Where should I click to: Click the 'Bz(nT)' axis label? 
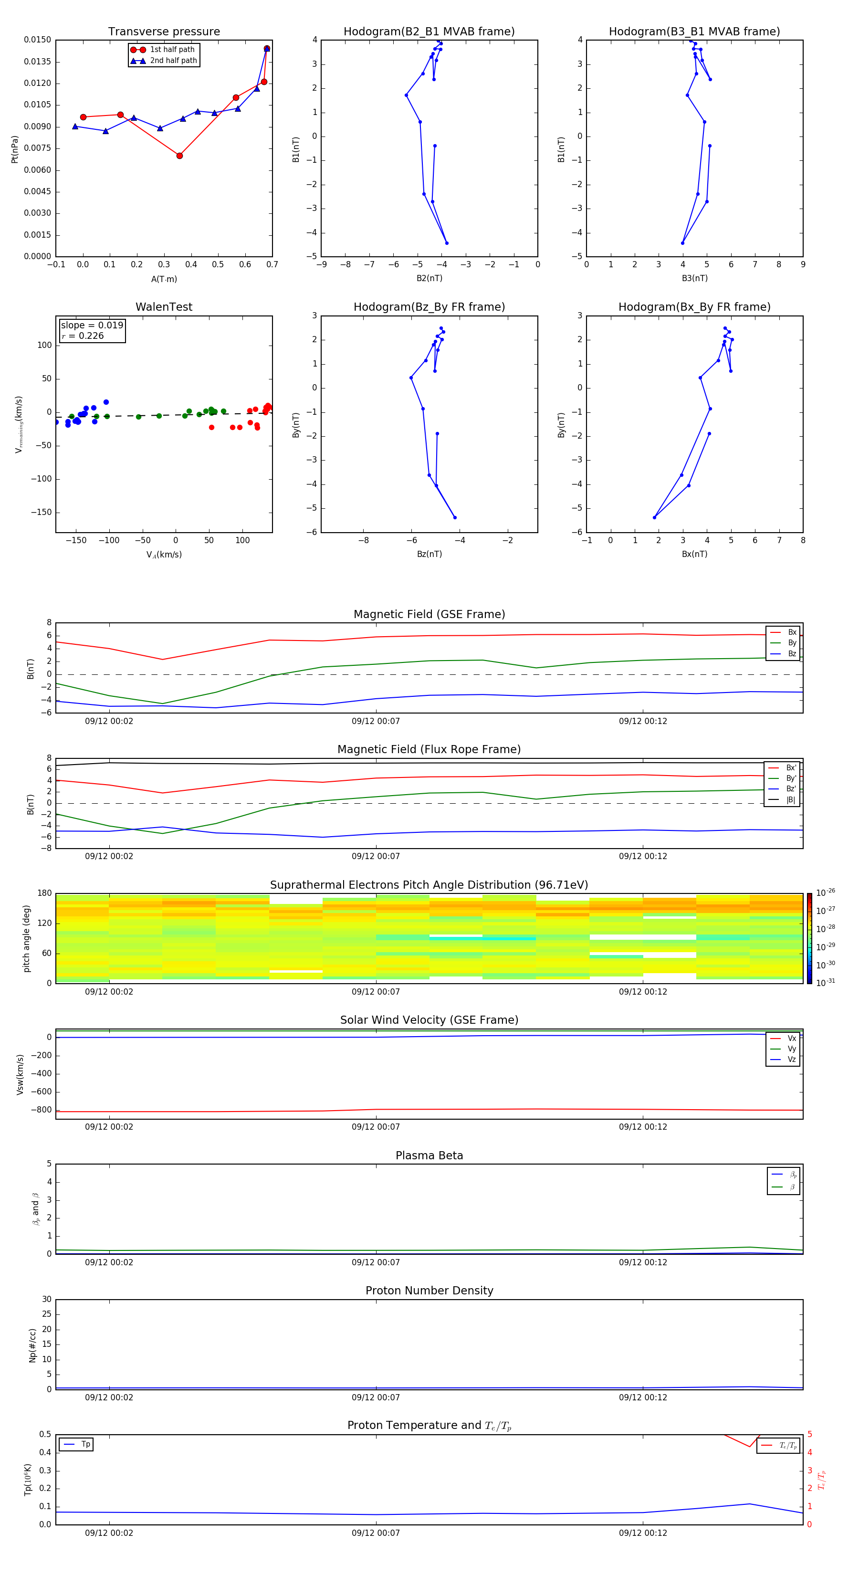coord(429,555)
